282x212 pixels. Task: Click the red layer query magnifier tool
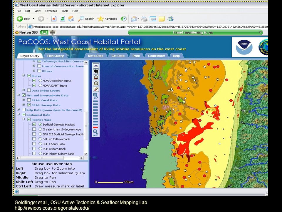(96, 77)
